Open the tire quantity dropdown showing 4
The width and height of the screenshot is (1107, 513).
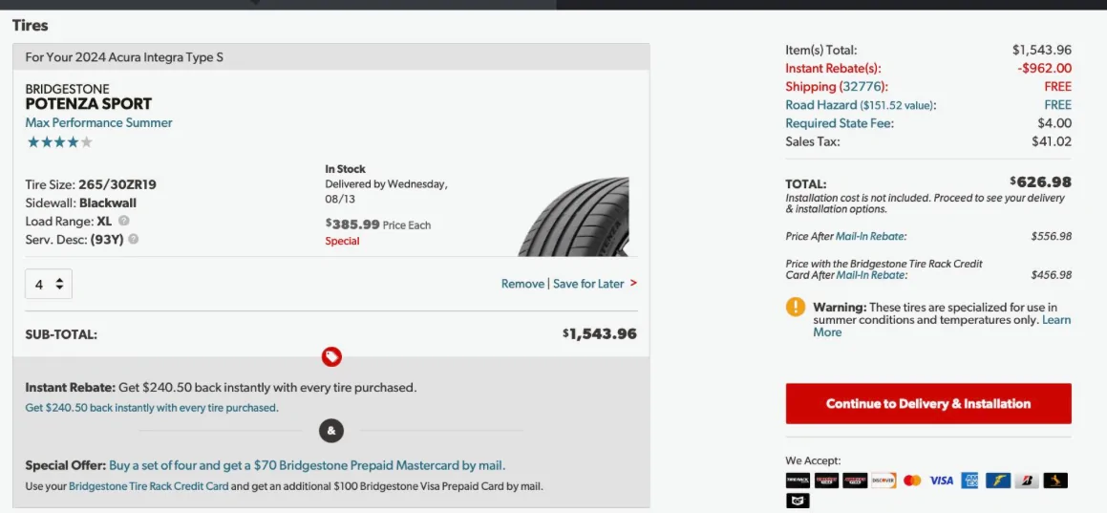[x=49, y=284]
